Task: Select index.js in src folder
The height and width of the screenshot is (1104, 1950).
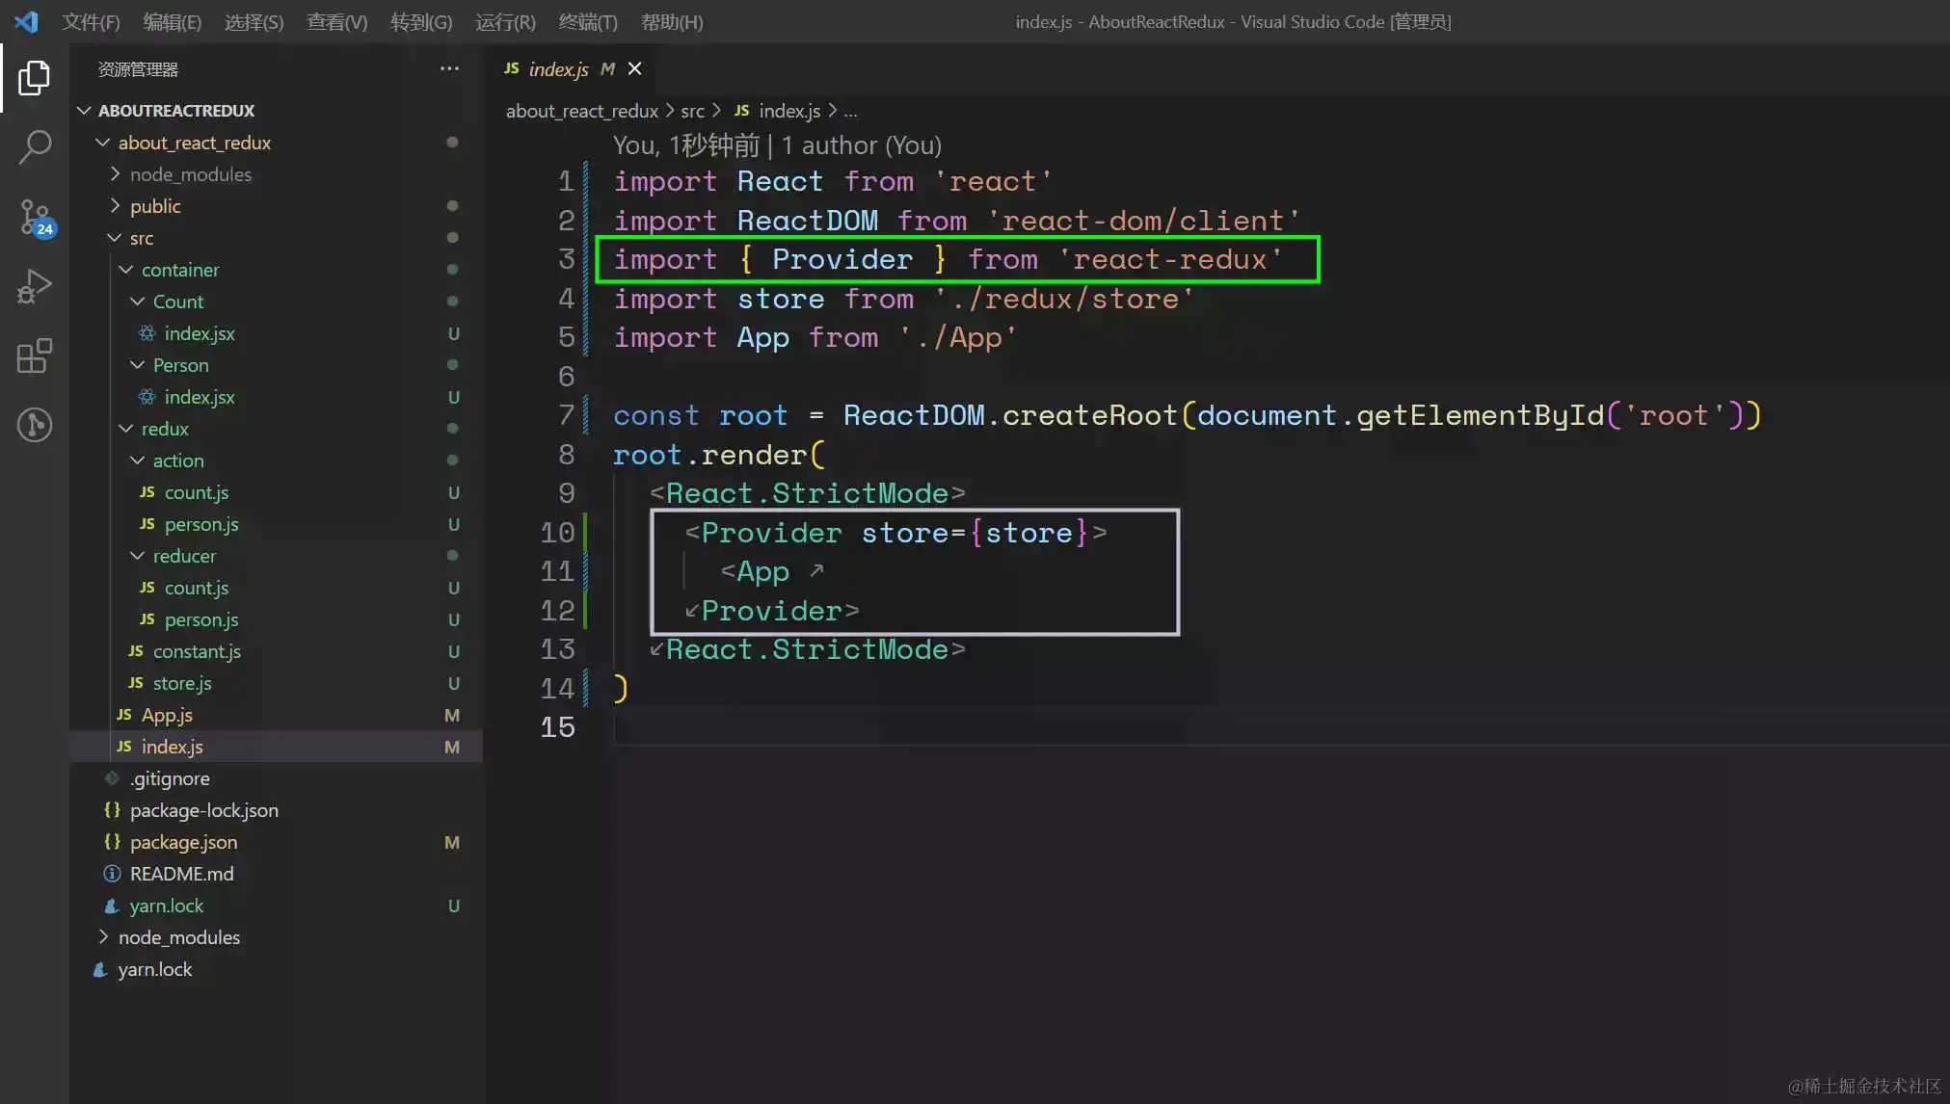Action: pyautogui.click(x=172, y=747)
